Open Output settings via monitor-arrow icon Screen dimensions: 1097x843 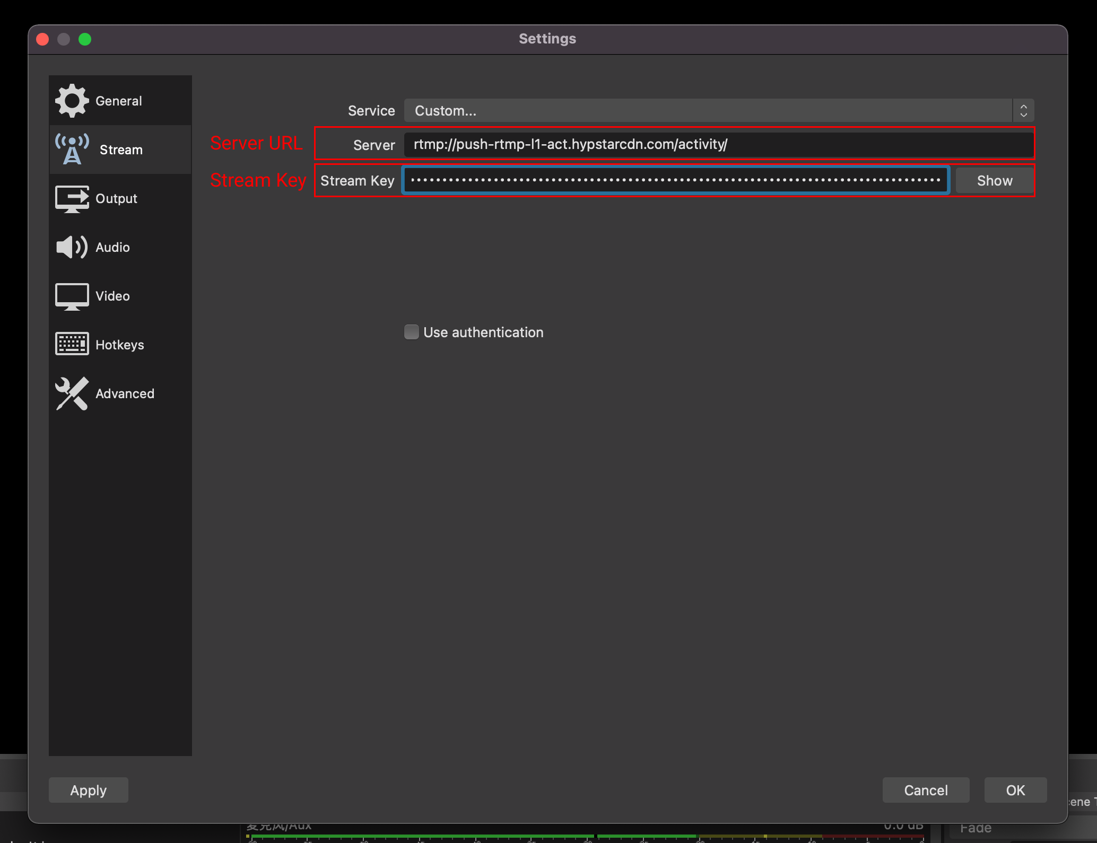coord(72,199)
